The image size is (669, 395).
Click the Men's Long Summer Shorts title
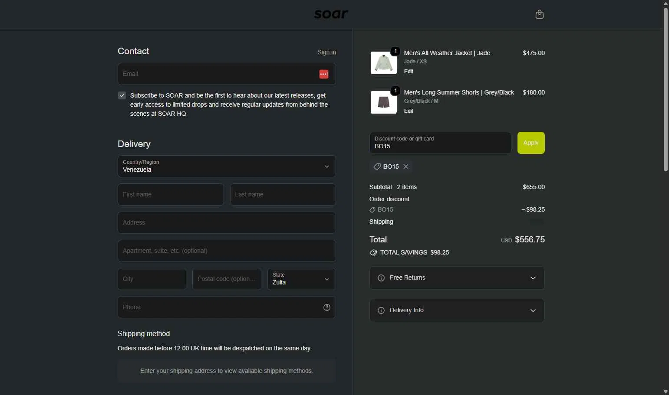click(459, 92)
